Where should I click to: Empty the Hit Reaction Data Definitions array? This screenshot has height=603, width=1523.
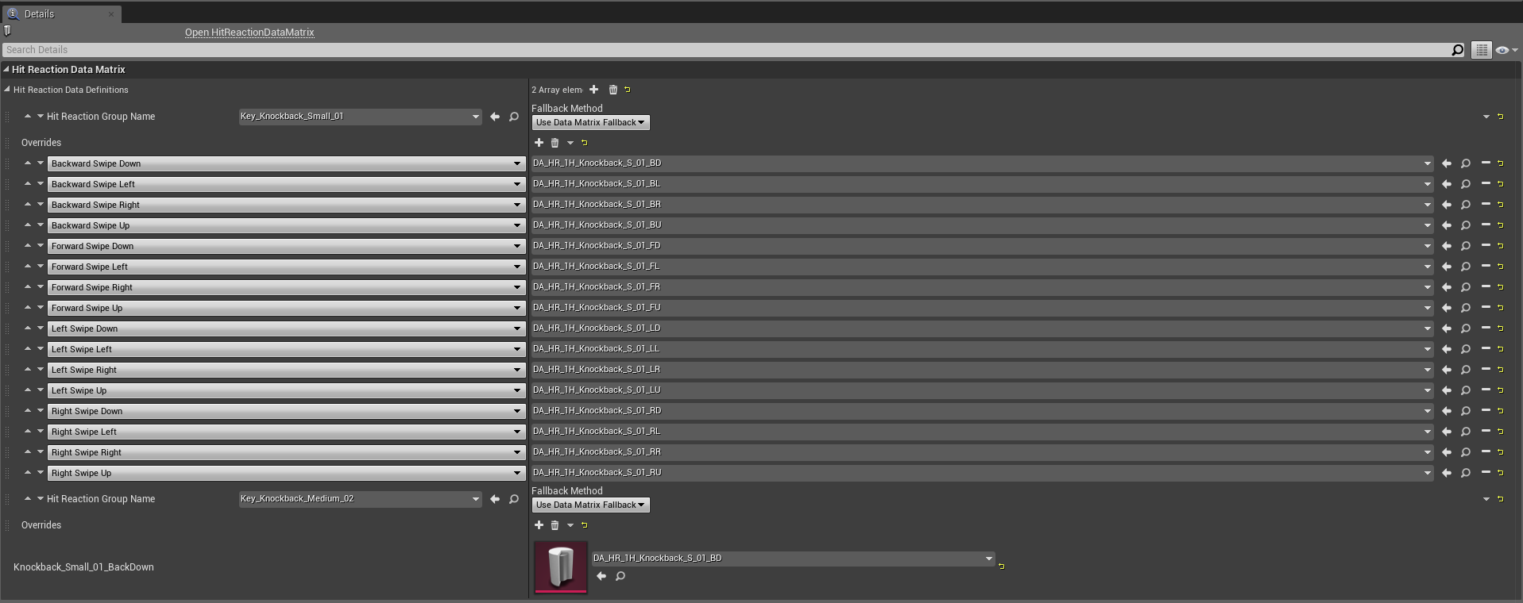point(613,90)
